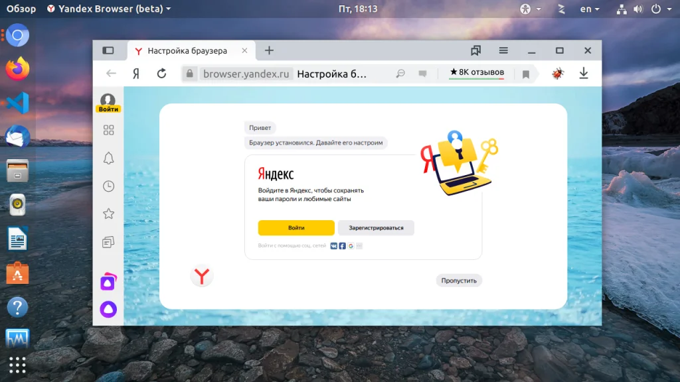Maximize the Yandex Browser window
Screen dimensions: 680x382
[x=560, y=50]
